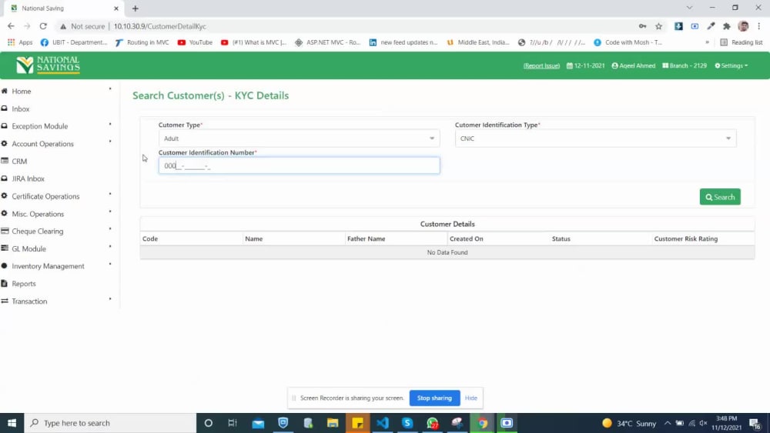
Task: Click the 12-11-2021 date in header
Action: pyautogui.click(x=586, y=65)
